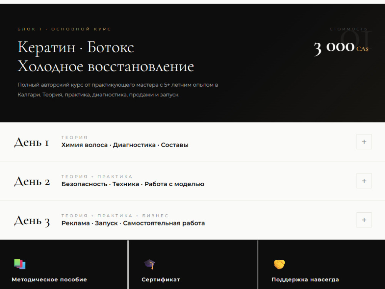Click 'Химия волоса · Диагностика · Составы' row text

pos(125,145)
